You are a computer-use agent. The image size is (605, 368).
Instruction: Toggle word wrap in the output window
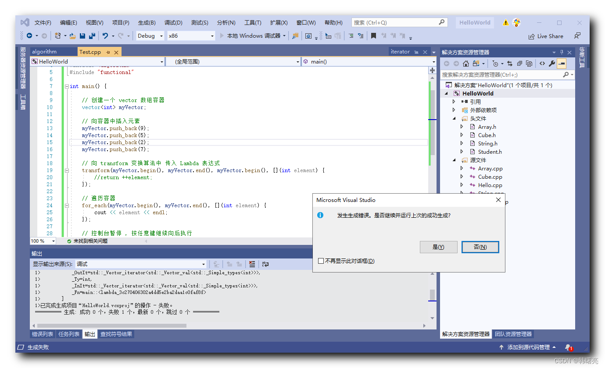[x=265, y=264]
